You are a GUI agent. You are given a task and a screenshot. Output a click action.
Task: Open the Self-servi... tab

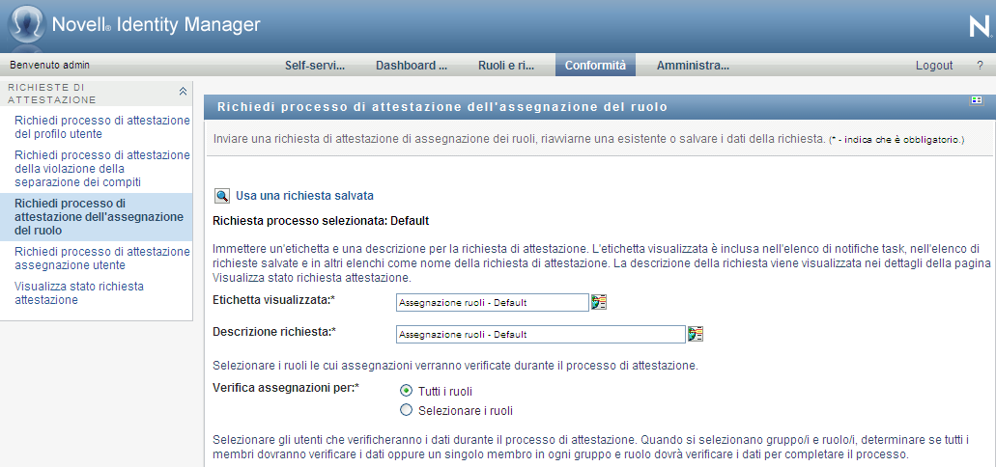pos(314,65)
